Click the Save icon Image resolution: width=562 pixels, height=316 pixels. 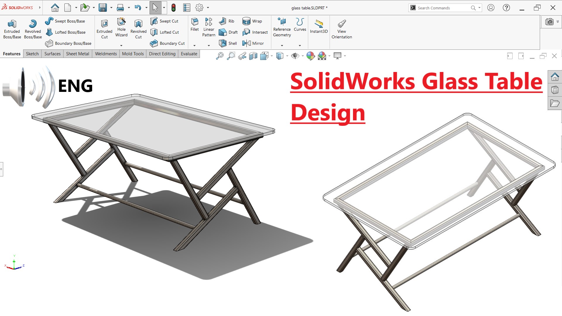[x=103, y=8]
